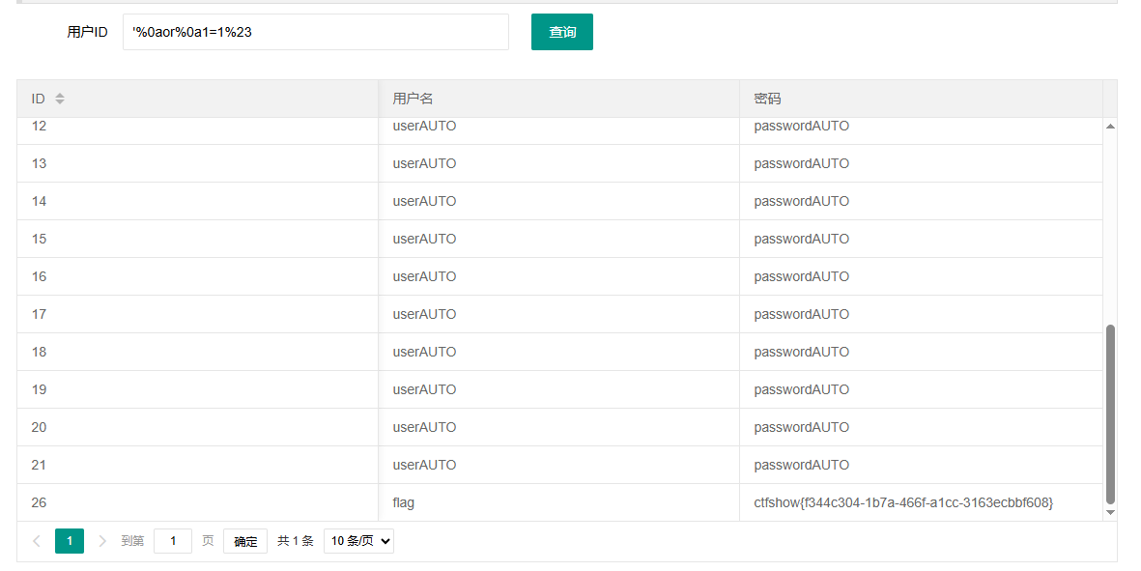1141x571 pixels.
Task: Select page 1 in pagination
Action: click(x=70, y=541)
